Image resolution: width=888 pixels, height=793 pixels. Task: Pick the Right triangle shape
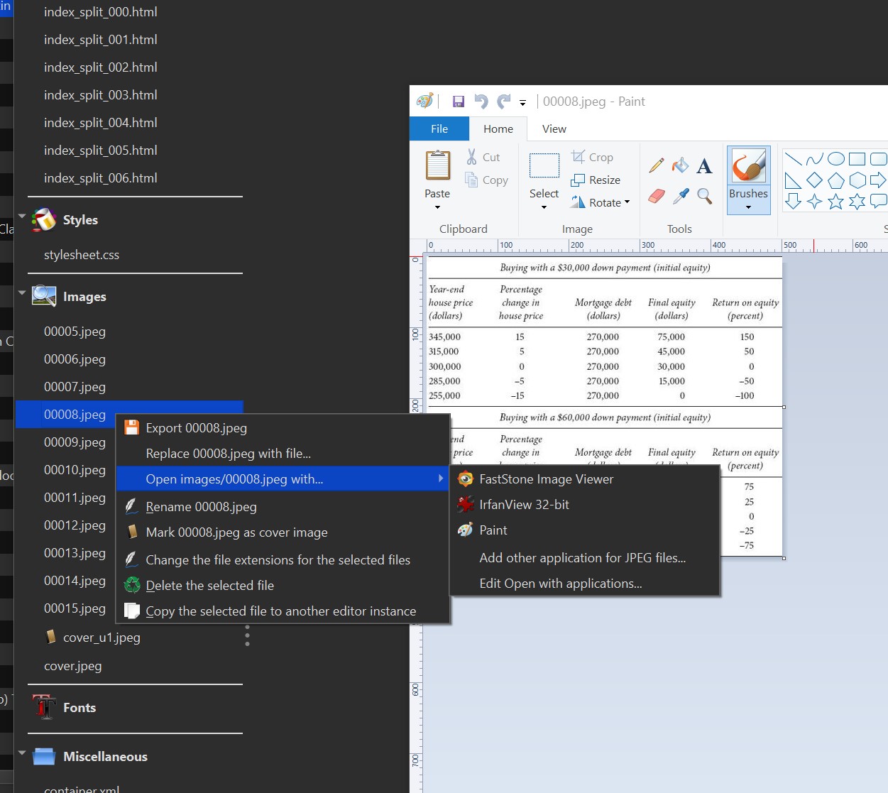(x=794, y=180)
